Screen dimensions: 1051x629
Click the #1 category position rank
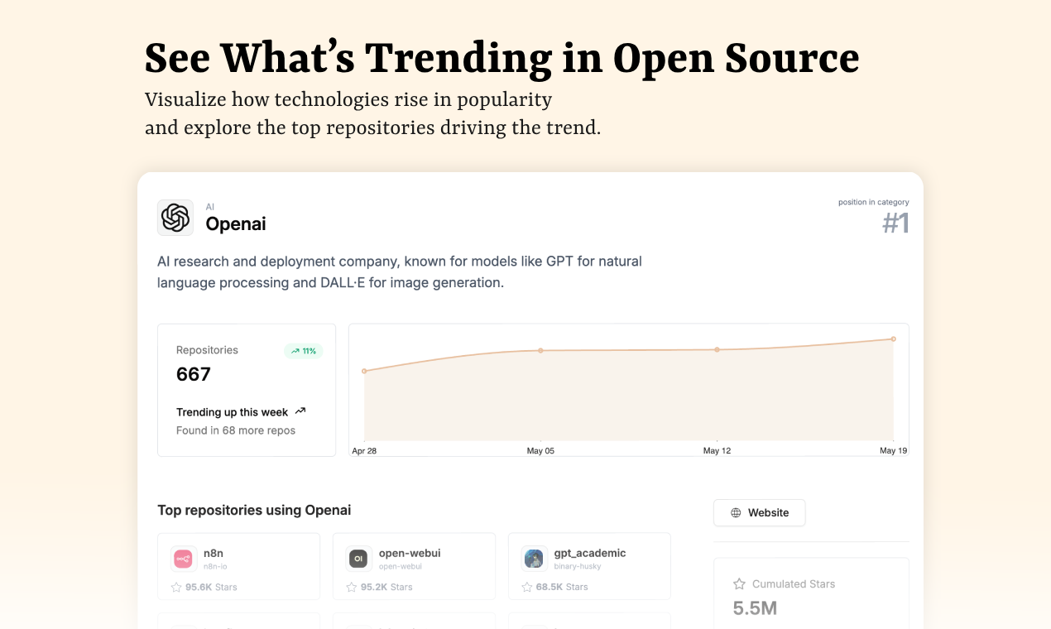pos(895,223)
